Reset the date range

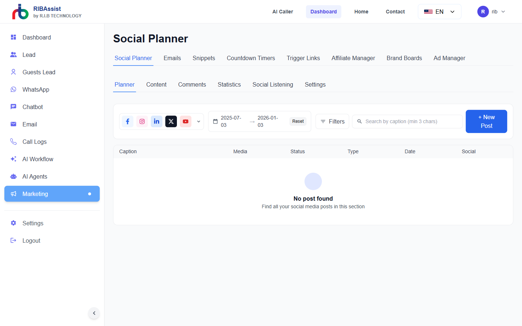[x=298, y=121]
